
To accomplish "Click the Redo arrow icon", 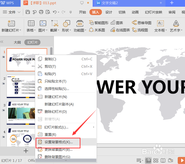I will tap(63, 12).
